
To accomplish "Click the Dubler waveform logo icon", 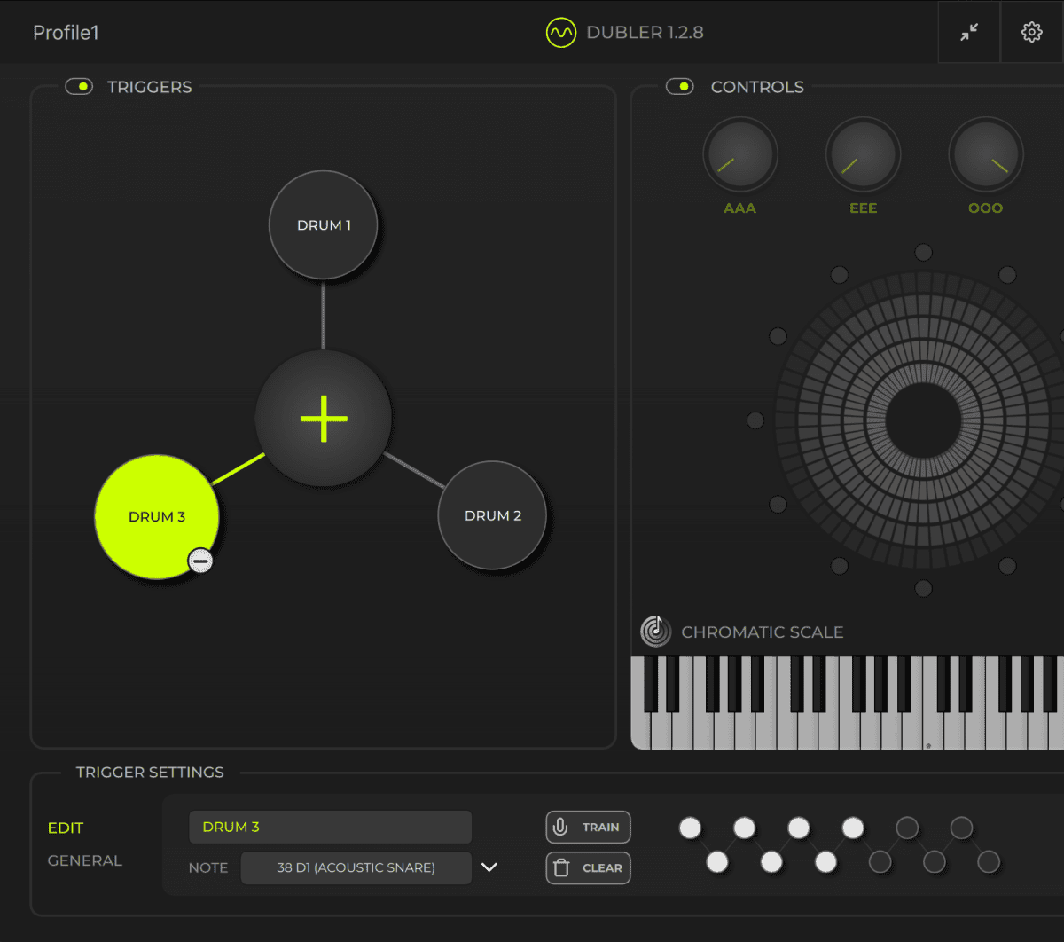I will (560, 33).
